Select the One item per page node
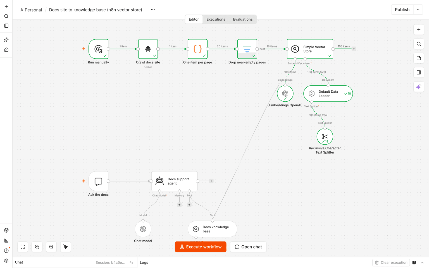 tap(197, 49)
